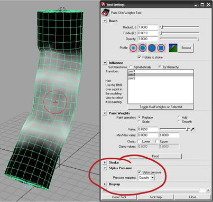The height and width of the screenshot is (202, 213).
Task: Select the square brush profile icon
Action: [x=161, y=48]
